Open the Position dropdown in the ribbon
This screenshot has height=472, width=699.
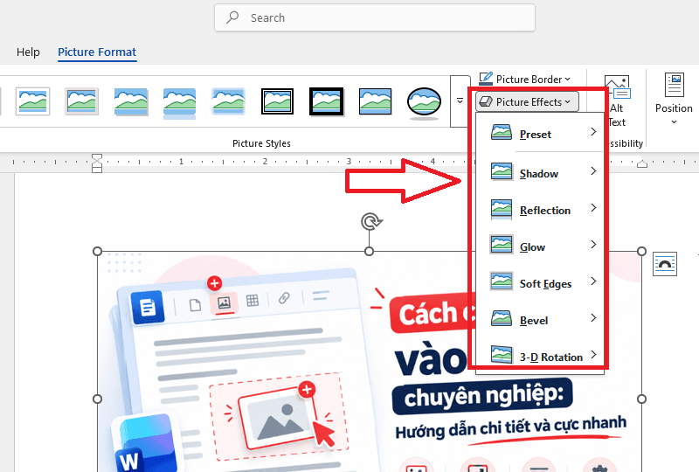pyautogui.click(x=674, y=99)
